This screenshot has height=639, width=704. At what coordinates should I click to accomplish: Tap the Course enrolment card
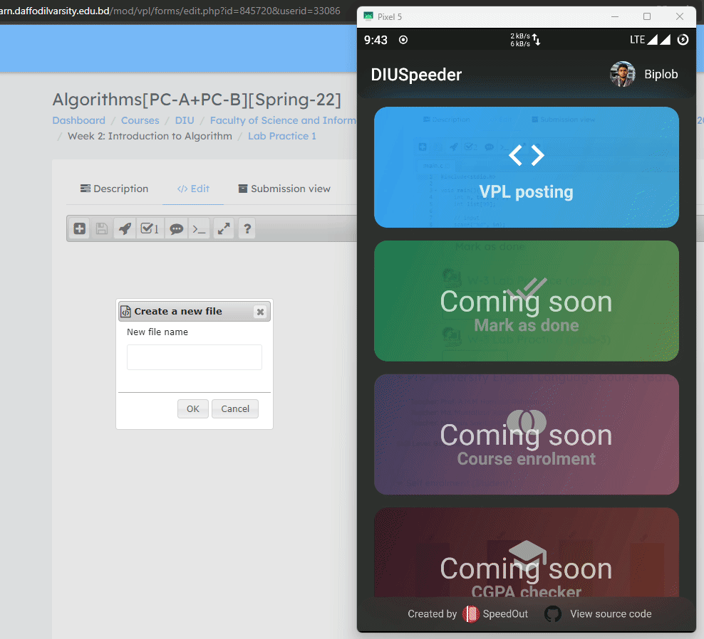(526, 435)
